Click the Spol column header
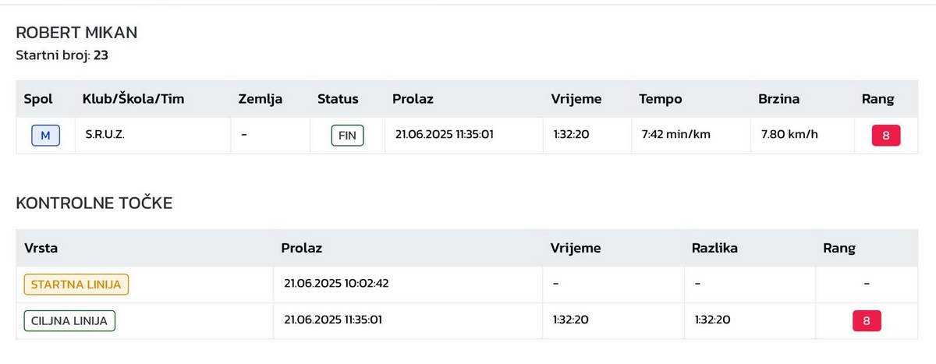Image resolution: width=936 pixels, height=364 pixels. point(38,99)
